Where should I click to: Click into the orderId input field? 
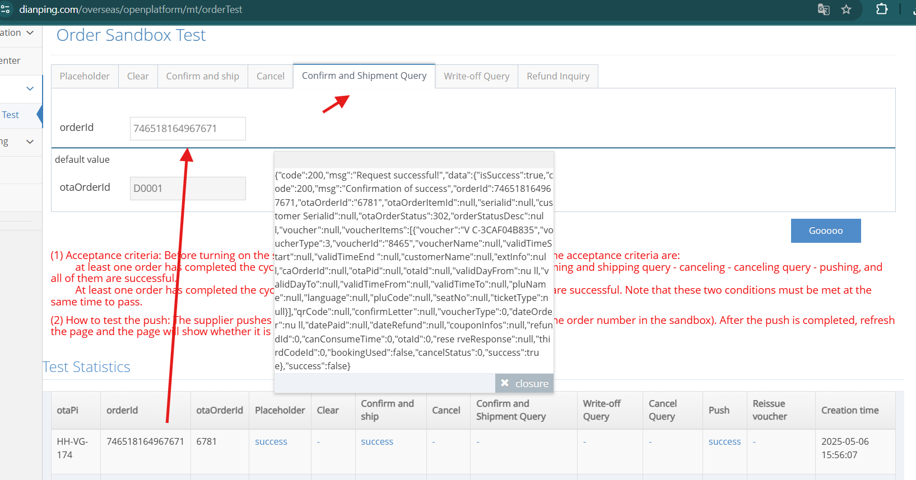coord(188,129)
